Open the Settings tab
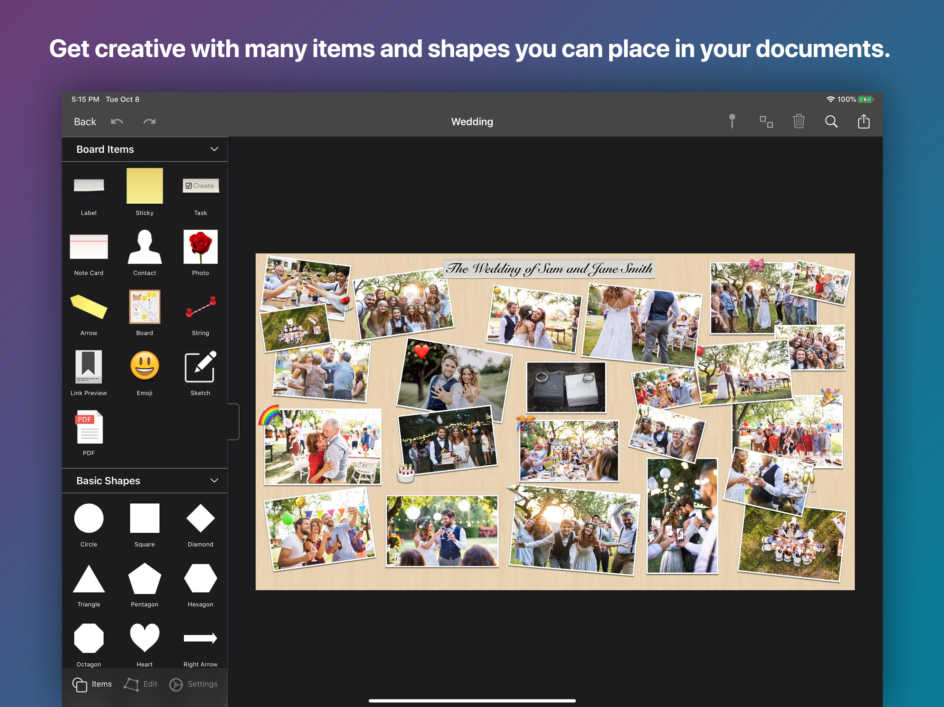The width and height of the screenshot is (944, 707). (193, 684)
